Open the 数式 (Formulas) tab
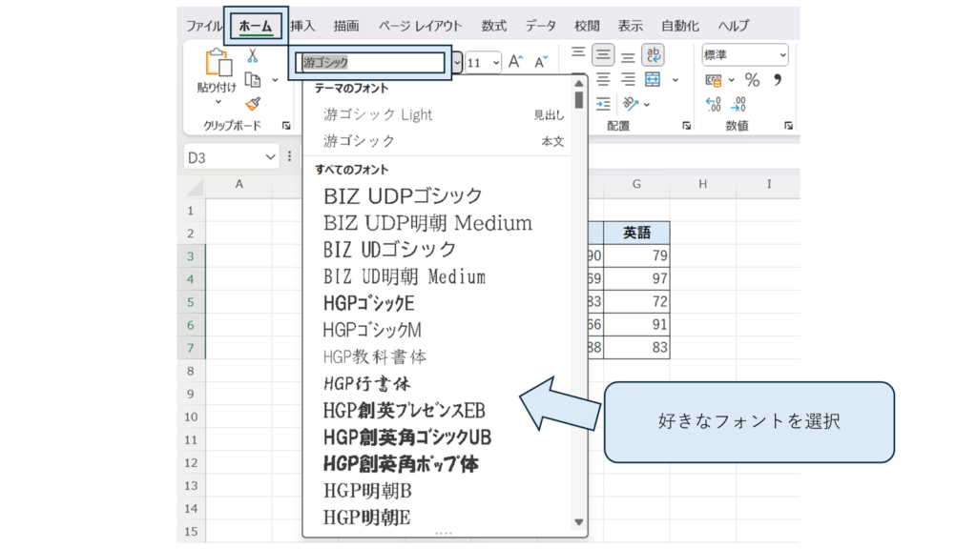Screen dimensions: 977x549 point(494,26)
